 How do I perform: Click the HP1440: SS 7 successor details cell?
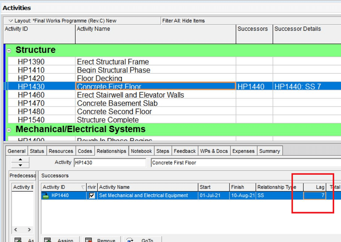point(307,86)
